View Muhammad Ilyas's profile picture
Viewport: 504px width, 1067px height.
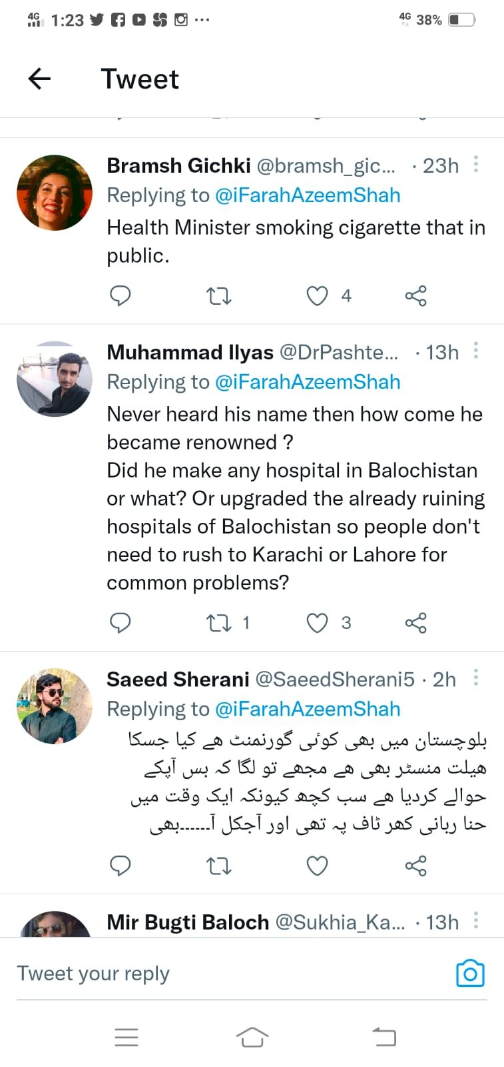54,379
